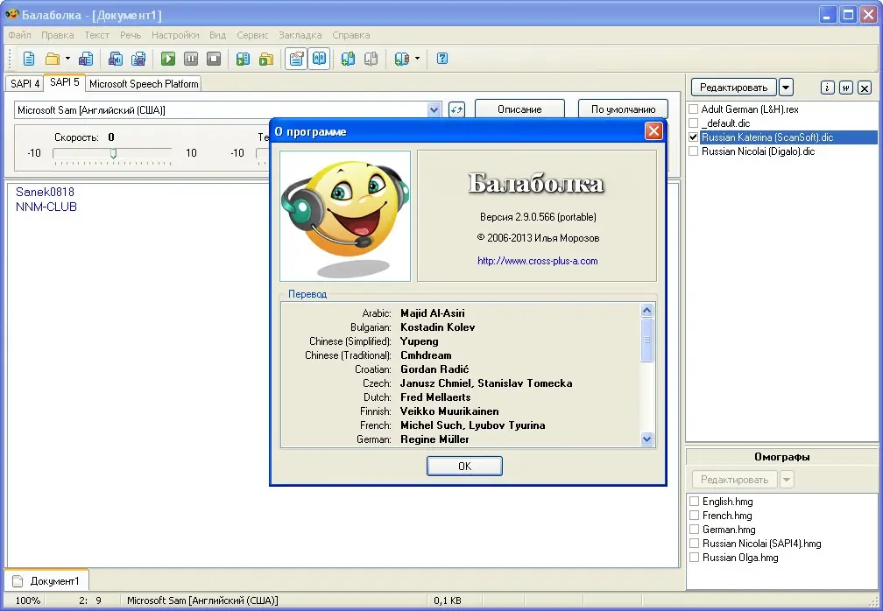Click the folder with green play arrow icon
Viewport: 883px width, 611px height.
[x=265, y=59]
